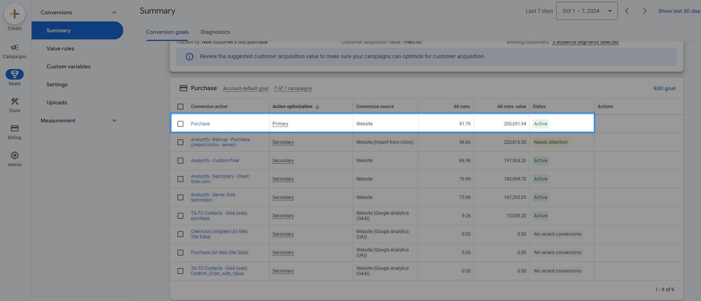Check the Purchase primary row checkbox

pyautogui.click(x=180, y=124)
